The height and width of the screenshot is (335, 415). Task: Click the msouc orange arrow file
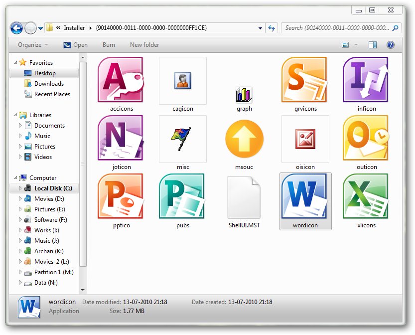(x=244, y=139)
